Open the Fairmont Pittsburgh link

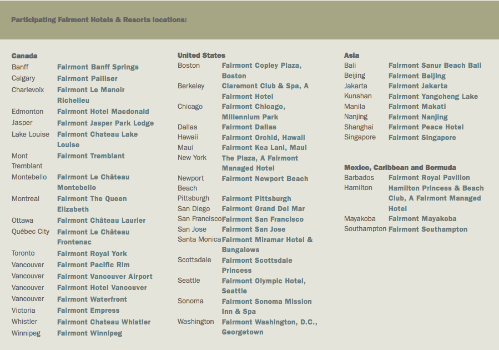(x=256, y=199)
